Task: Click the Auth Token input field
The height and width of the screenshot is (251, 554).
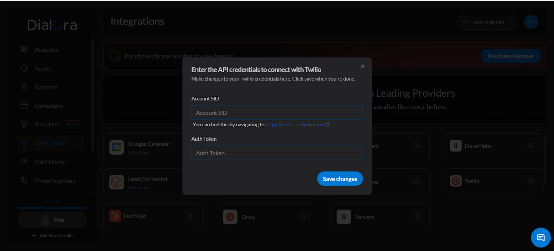Action: [x=277, y=153]
